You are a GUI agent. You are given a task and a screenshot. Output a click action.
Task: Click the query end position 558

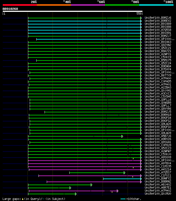point(139,14)
